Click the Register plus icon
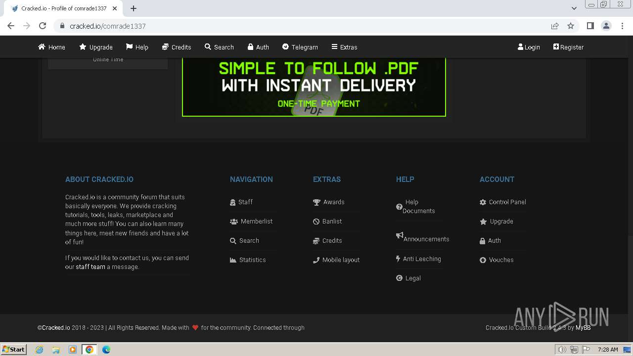633x356 pixels. [x=556, y=47]
